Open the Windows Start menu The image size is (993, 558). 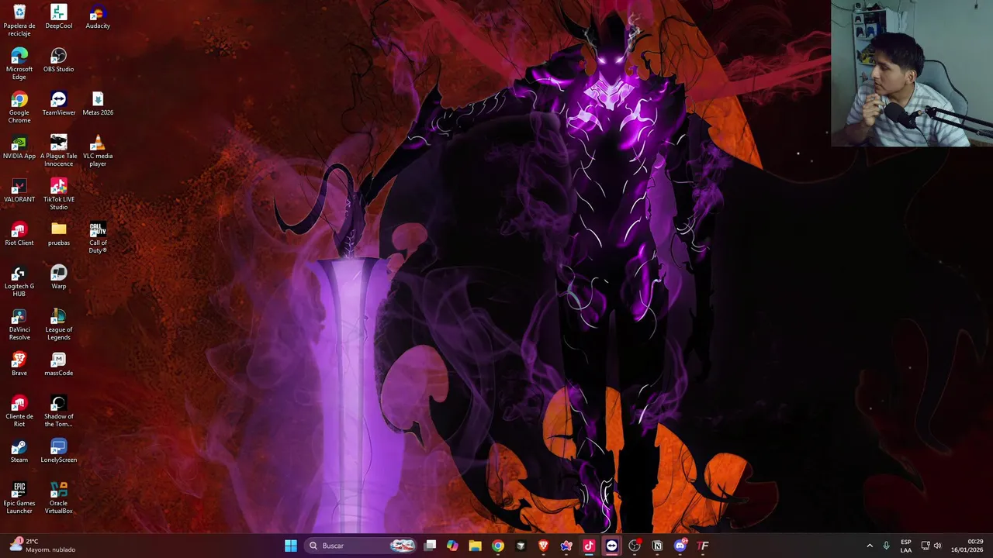coord(290,546)
